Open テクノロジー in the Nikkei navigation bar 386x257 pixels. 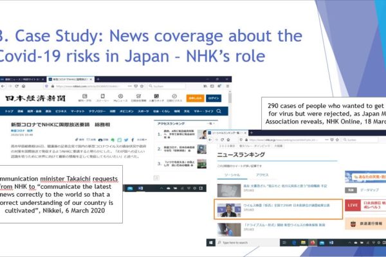(x=97, y=111)
